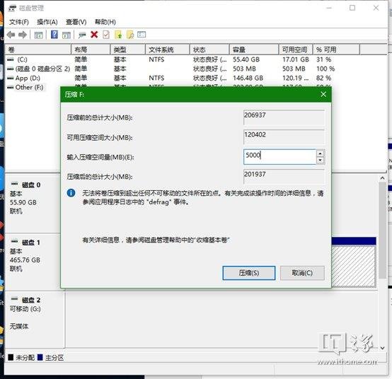392x379 pixels.
Task: Click the yellow sheet with green arrow icon
Action: point(118,35)
